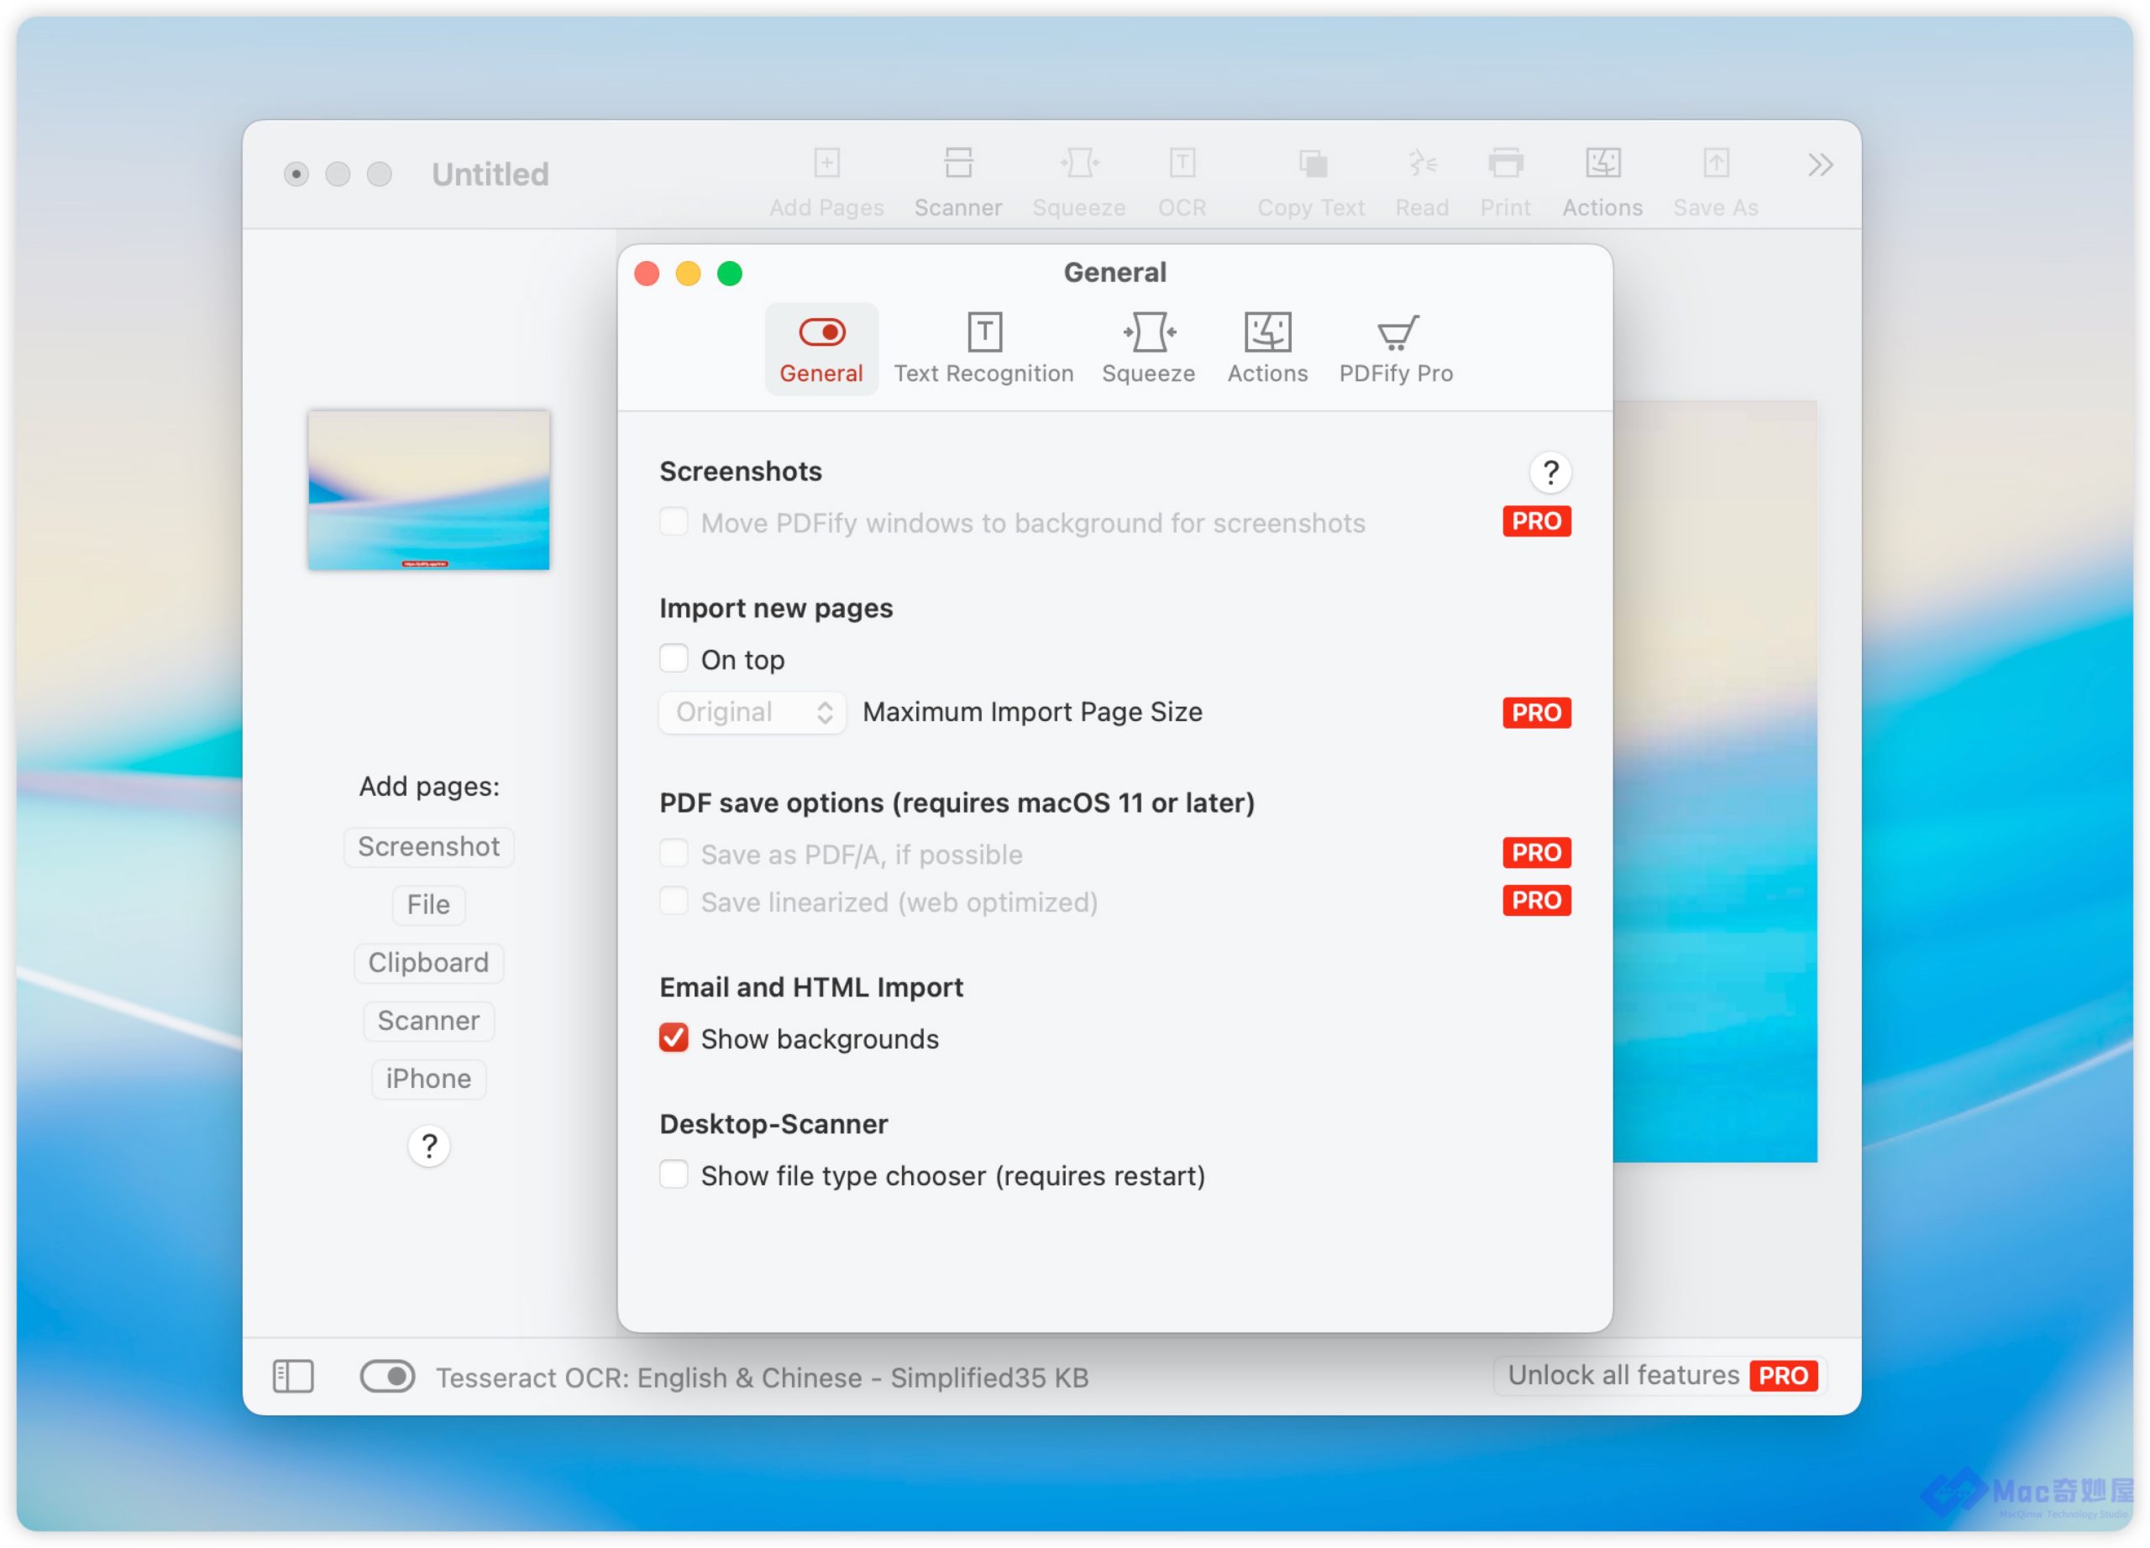Open the Original page size dropdown
Screen dimensions: 2150x1548
(752, 713)
